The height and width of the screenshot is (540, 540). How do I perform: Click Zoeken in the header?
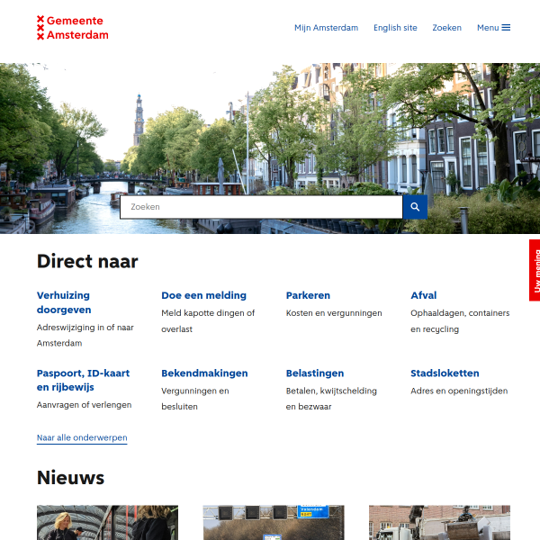[446, 28]
